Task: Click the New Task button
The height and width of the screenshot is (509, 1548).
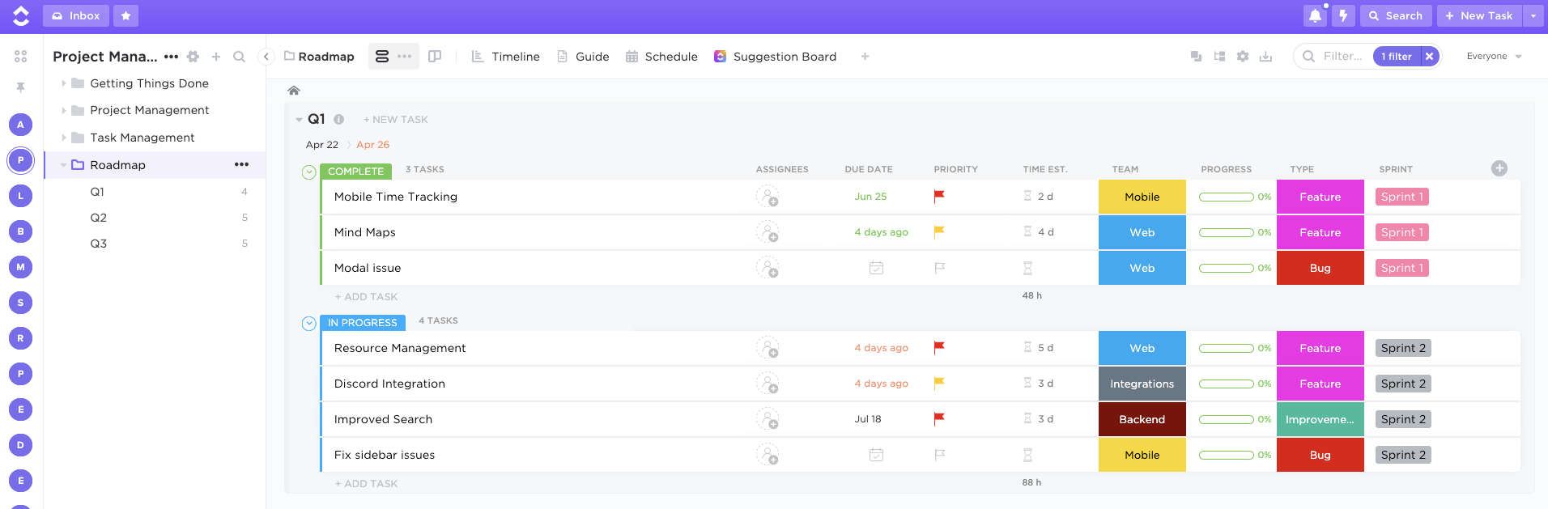Action: [1479, 16]
